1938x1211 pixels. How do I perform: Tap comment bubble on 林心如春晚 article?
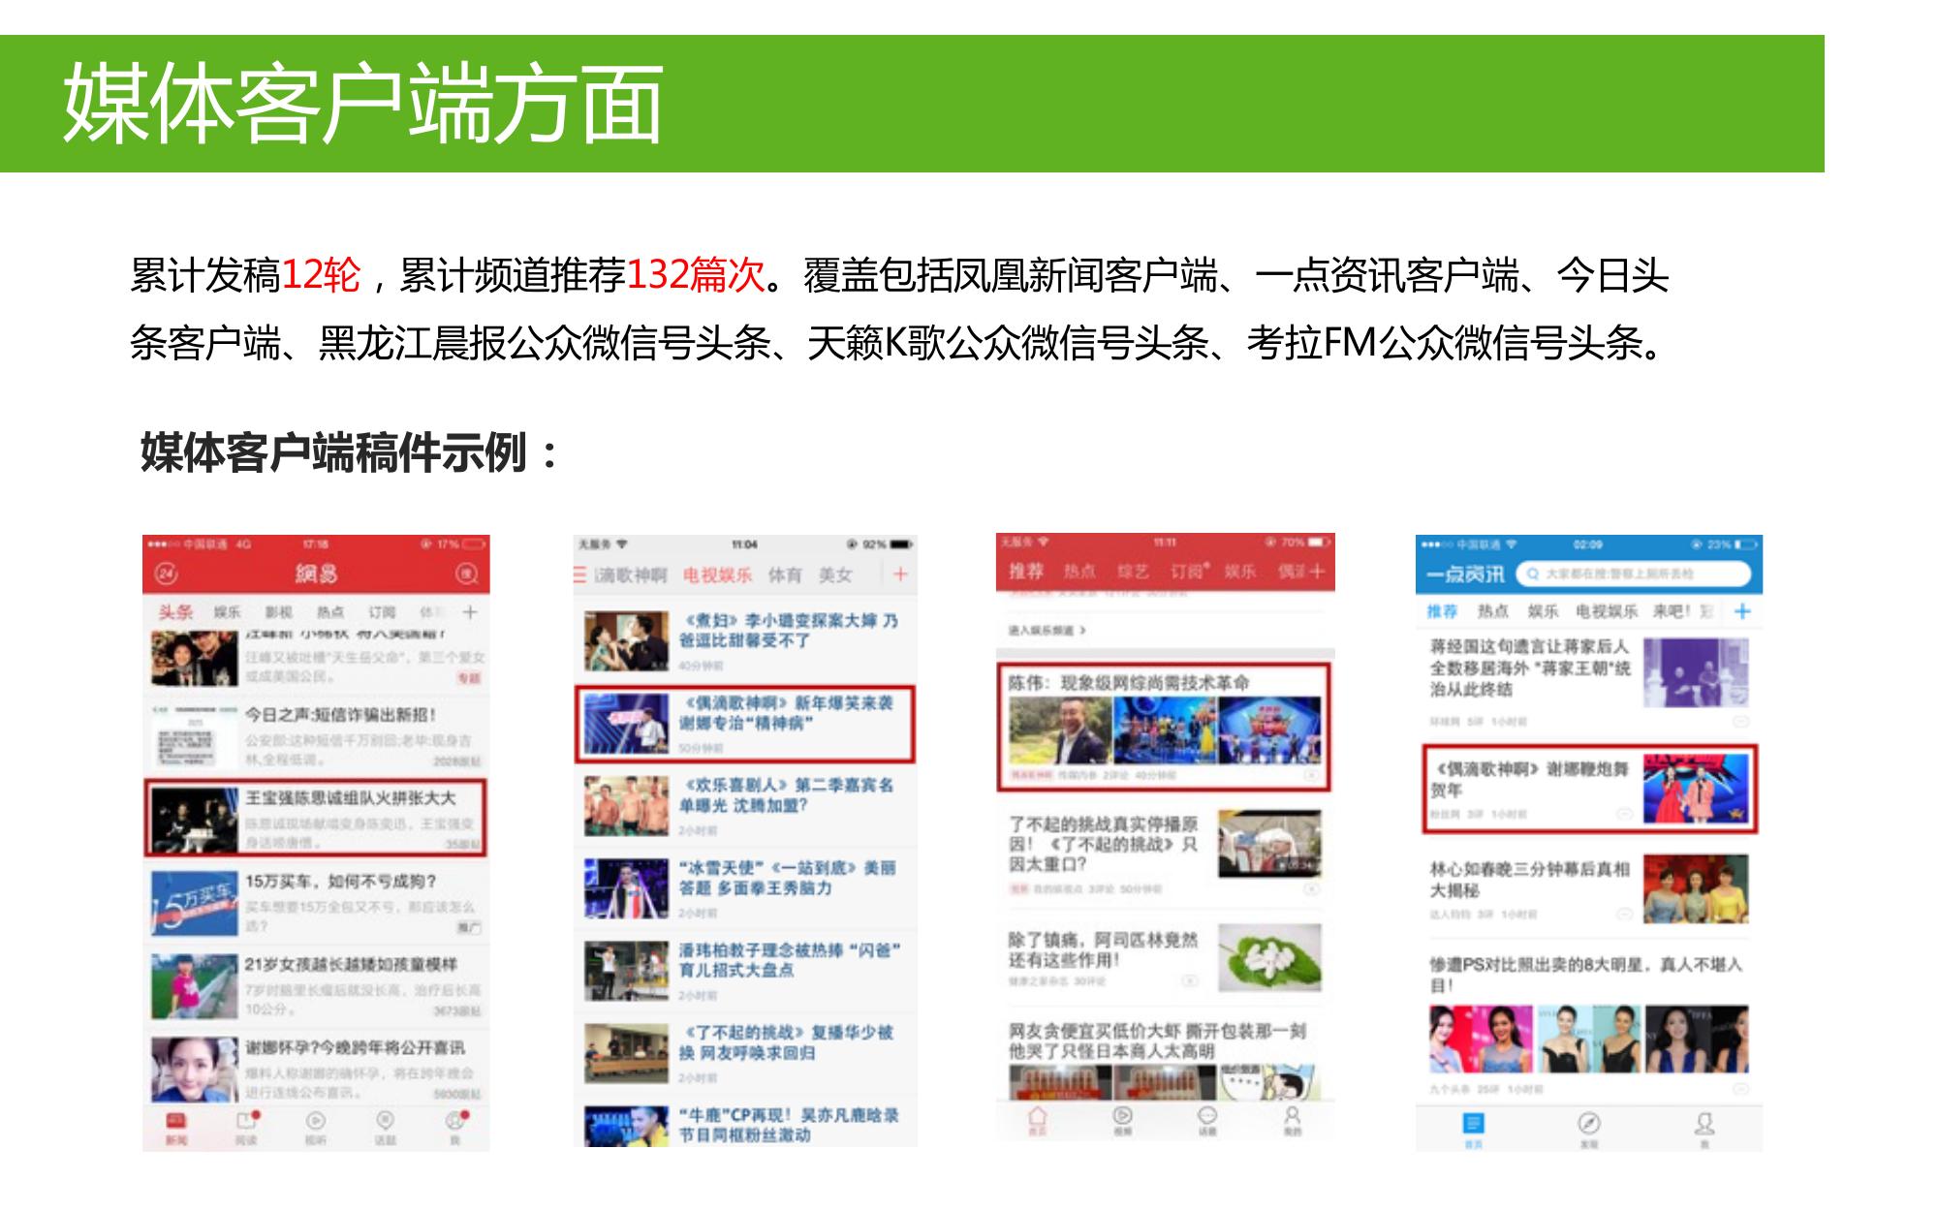coord(1625,914)
